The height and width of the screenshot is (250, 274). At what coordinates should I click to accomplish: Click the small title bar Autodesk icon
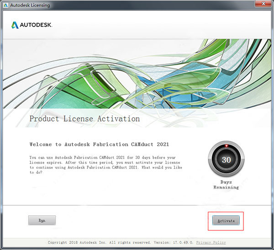pos(6,5)
